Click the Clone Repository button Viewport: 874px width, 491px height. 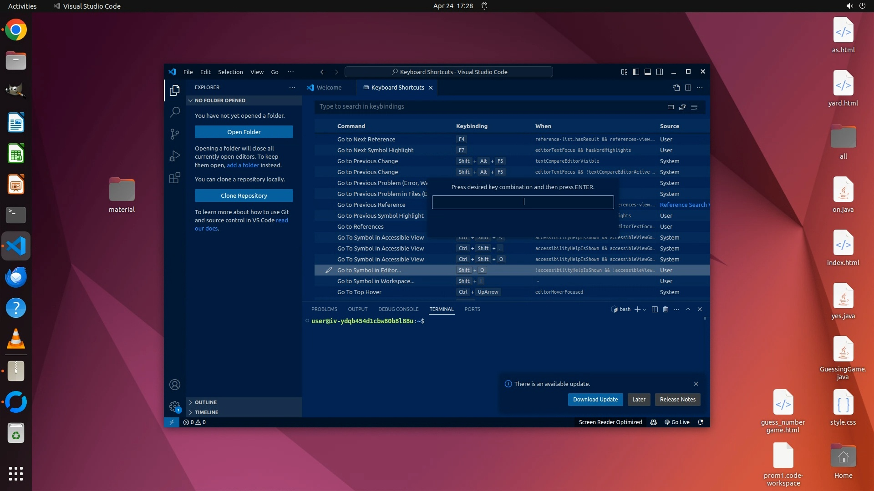click(244, 195)
